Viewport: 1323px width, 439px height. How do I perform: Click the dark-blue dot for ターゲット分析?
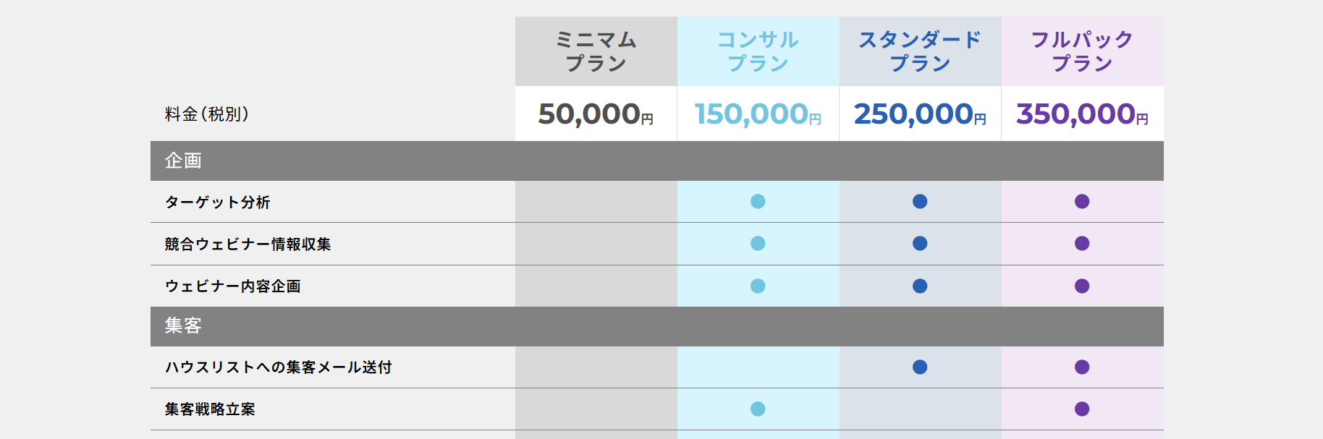[x=920, y=201]
